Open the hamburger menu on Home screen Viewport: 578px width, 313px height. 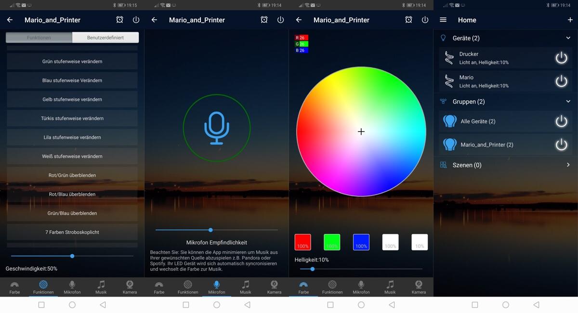click(443, 20)
